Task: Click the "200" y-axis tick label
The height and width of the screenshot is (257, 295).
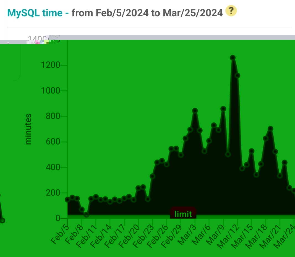Action: 53,193
